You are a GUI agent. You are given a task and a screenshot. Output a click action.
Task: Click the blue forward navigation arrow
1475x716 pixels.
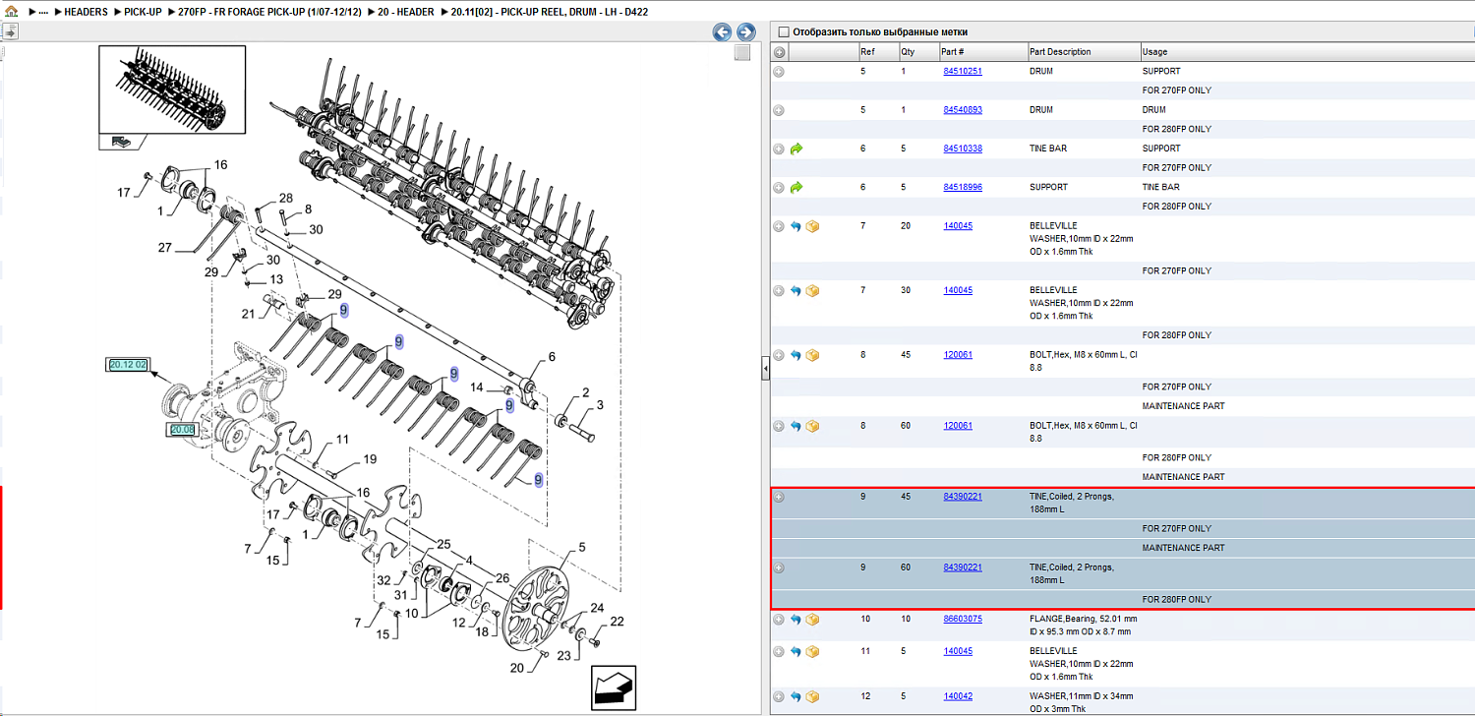(746, 32)
